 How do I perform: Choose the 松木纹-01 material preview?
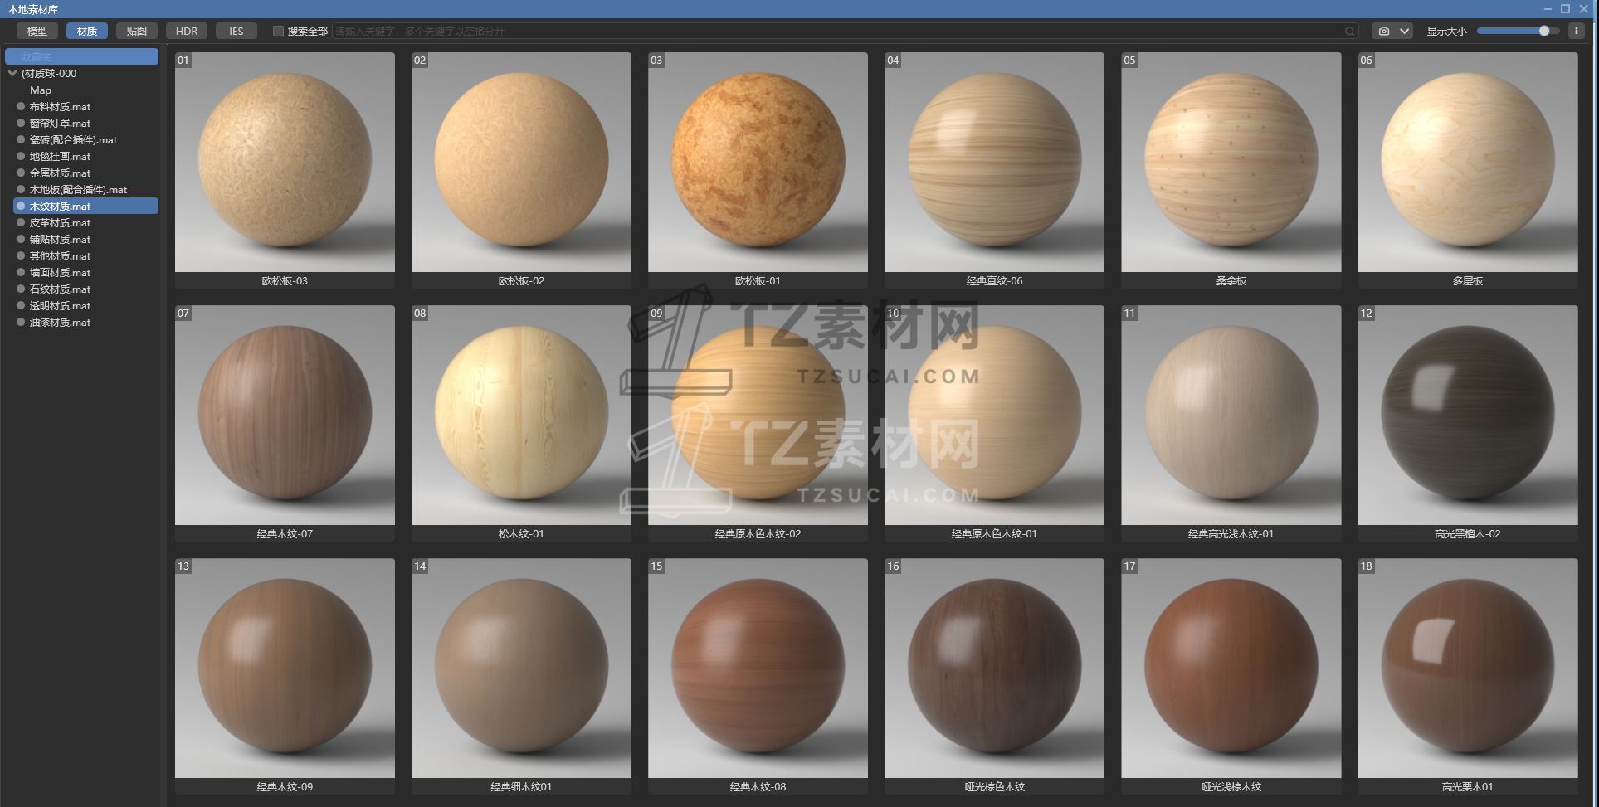(x=521, y=415)
